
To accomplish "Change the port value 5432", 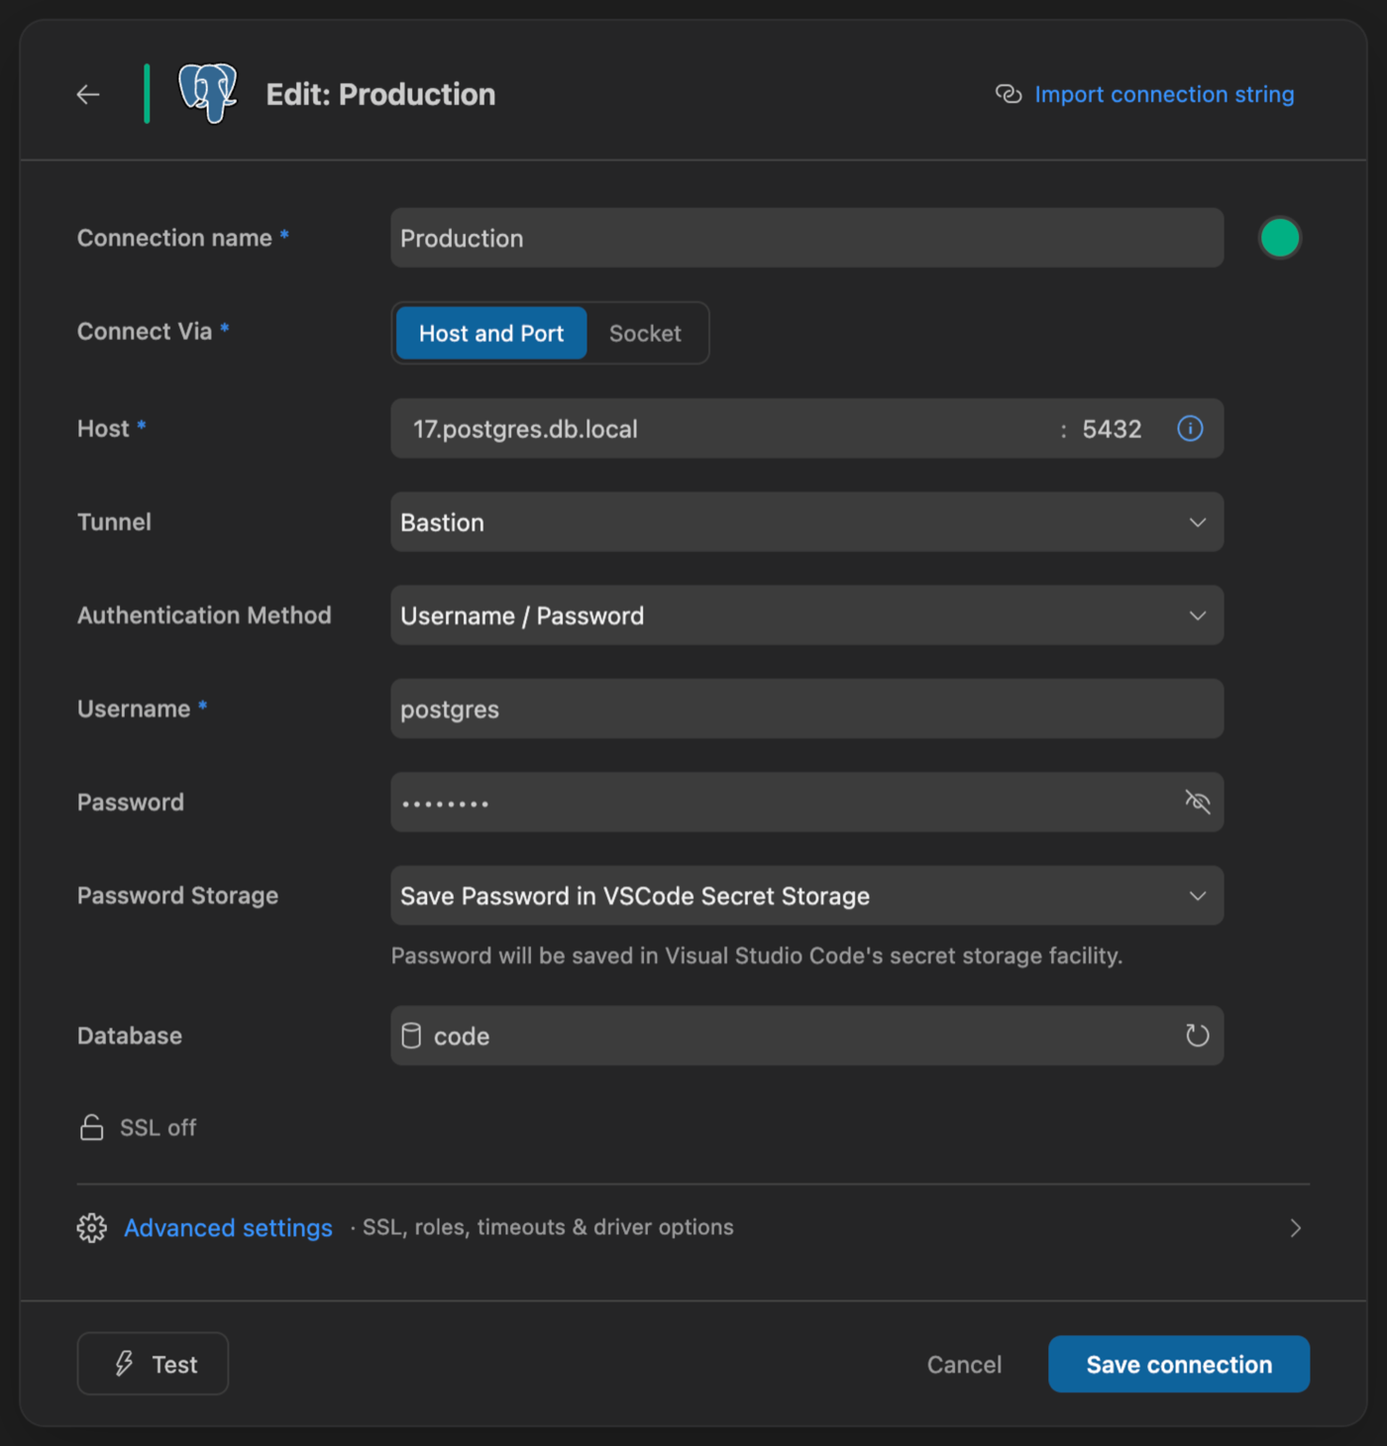I will (1112, 429).
